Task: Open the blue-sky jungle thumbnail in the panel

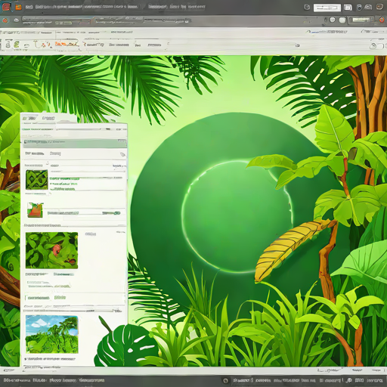Action: 52,334
